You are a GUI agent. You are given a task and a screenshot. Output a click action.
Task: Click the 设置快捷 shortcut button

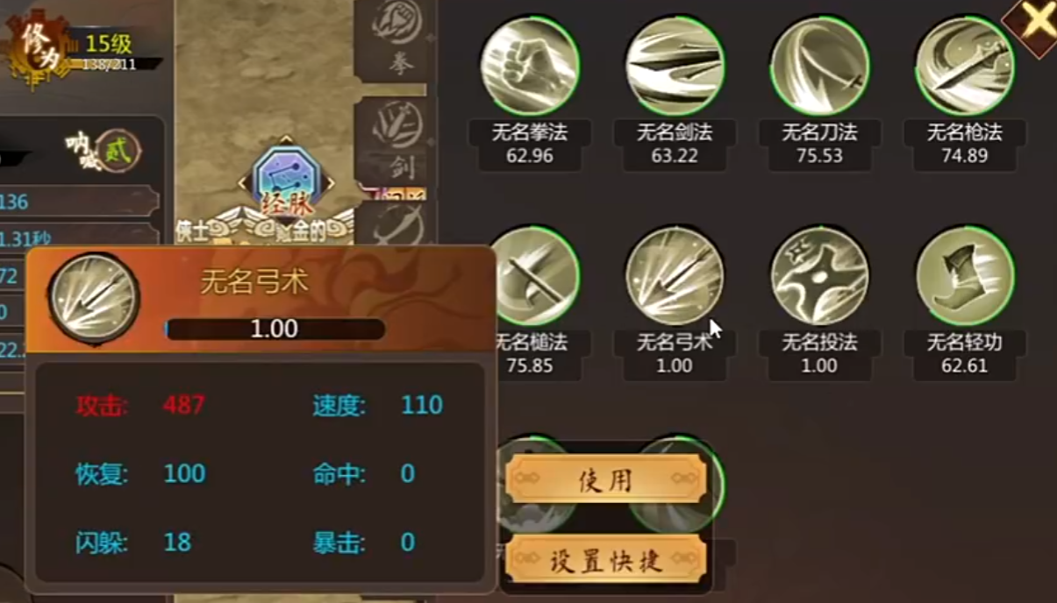coord(605,560)
